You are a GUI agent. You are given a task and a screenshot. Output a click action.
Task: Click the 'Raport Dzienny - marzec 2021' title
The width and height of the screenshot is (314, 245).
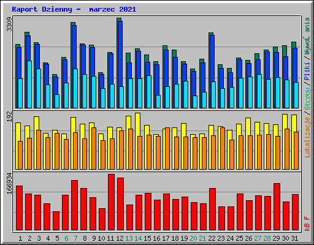(74, 9)
